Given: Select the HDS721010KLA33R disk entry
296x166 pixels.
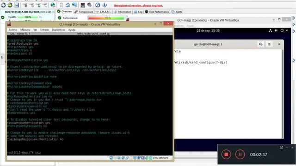Looking at the screenshot, I should [28, 12].
